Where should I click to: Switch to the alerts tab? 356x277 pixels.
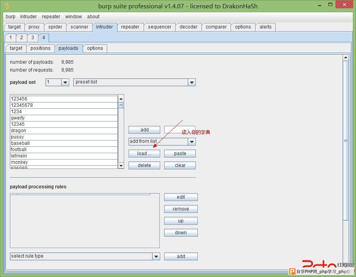[265, 27]
